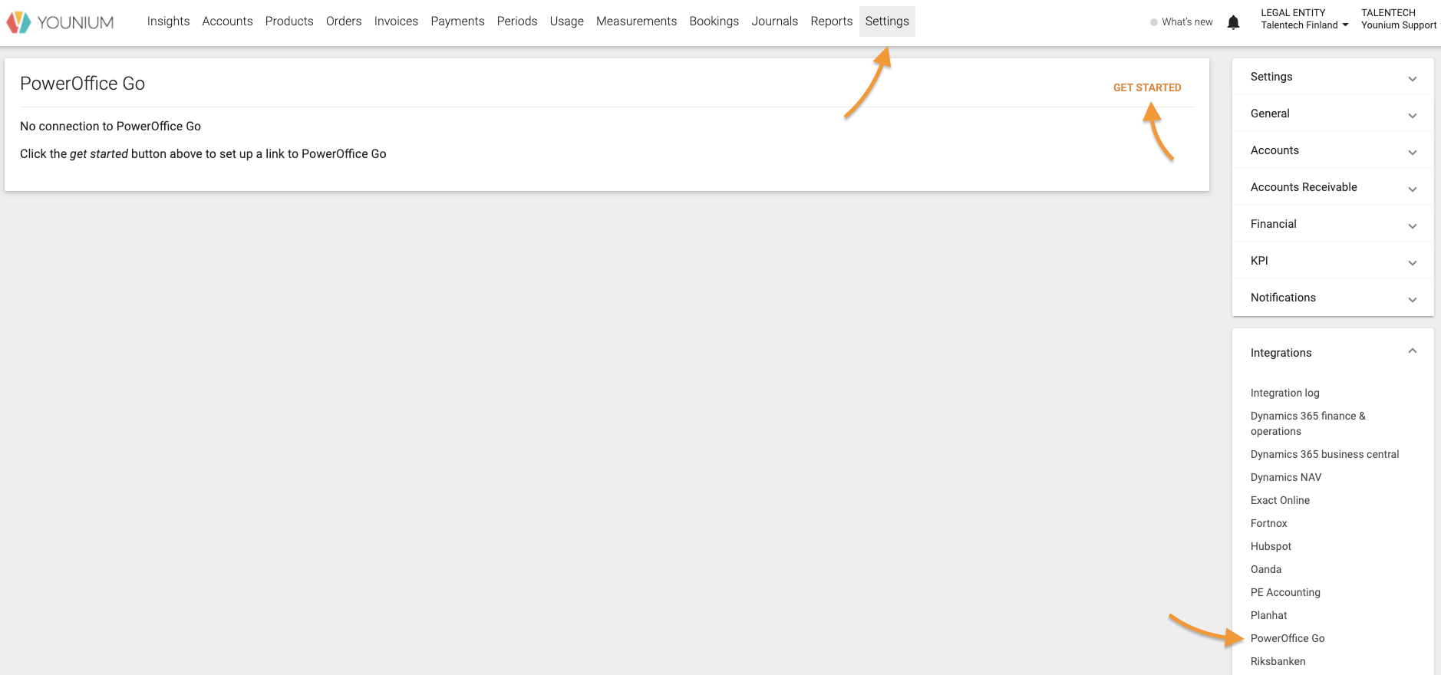1441x675 pixels.
Task: Open the Orders menu
Action: [344, 21]
